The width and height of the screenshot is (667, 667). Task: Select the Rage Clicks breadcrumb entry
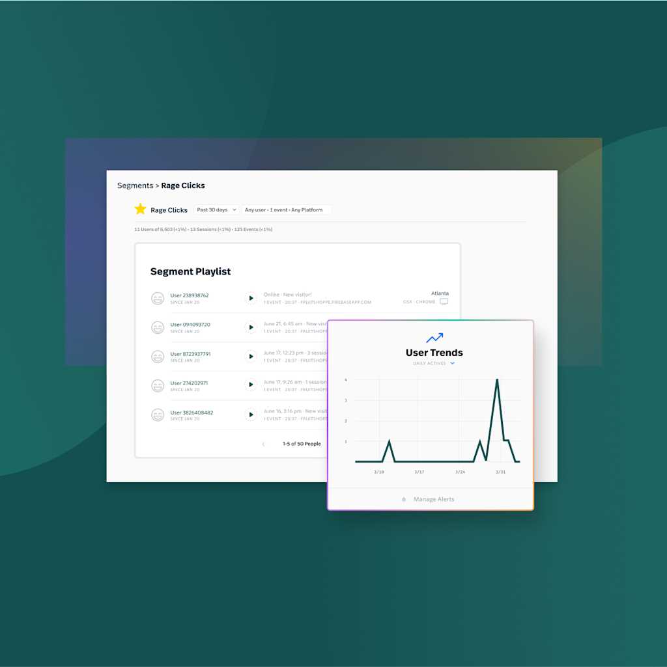tap(183, 185)
